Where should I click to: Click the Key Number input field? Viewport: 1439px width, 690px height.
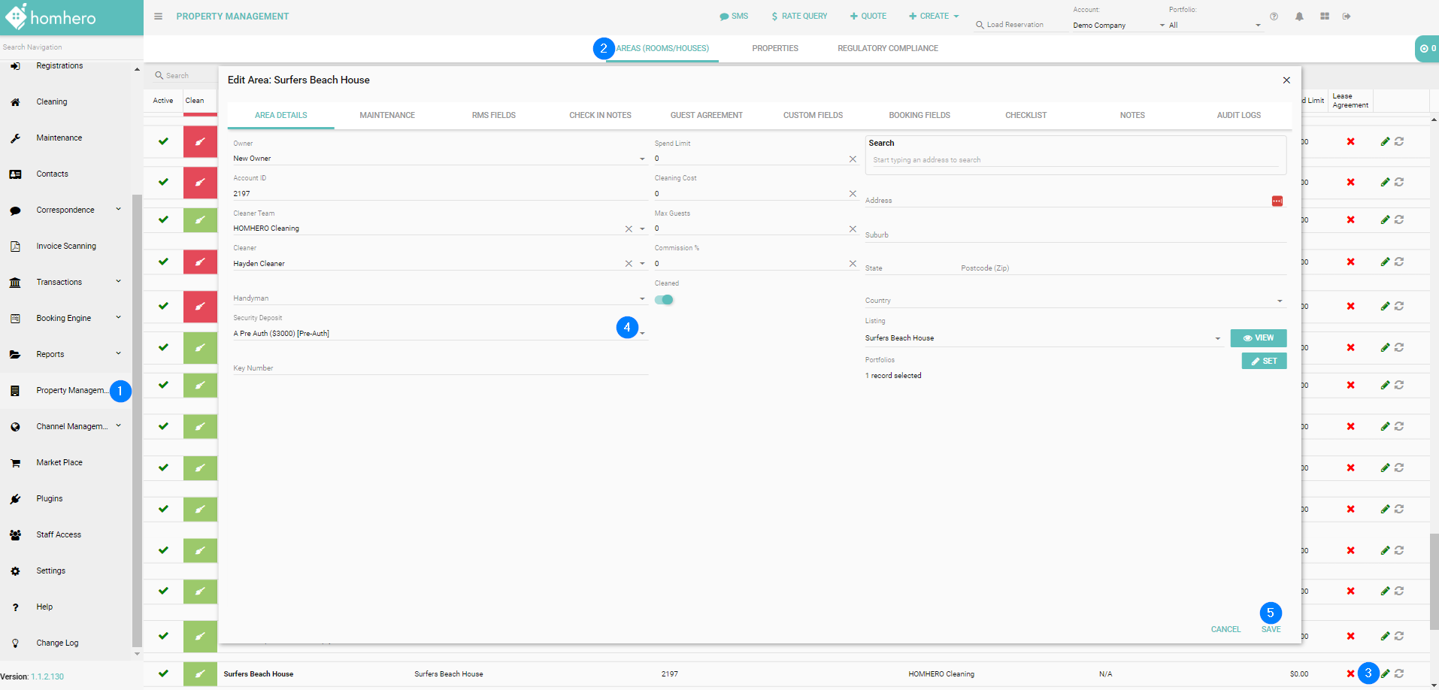click(440, 368)
